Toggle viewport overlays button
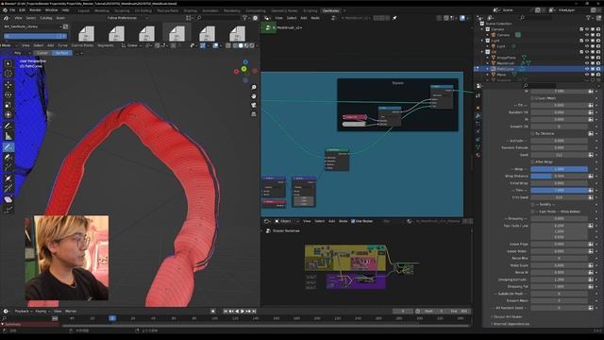The image size is (604, 340). tap(215, 45)
